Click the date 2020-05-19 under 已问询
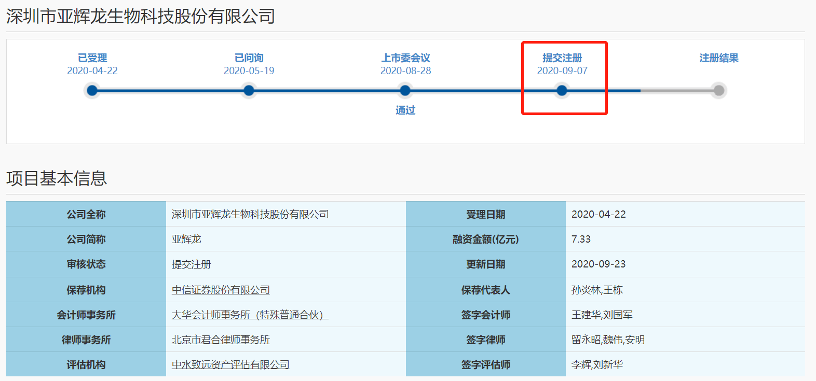The height and width of the screenshot is (381, 816). [x=249, y=70]
